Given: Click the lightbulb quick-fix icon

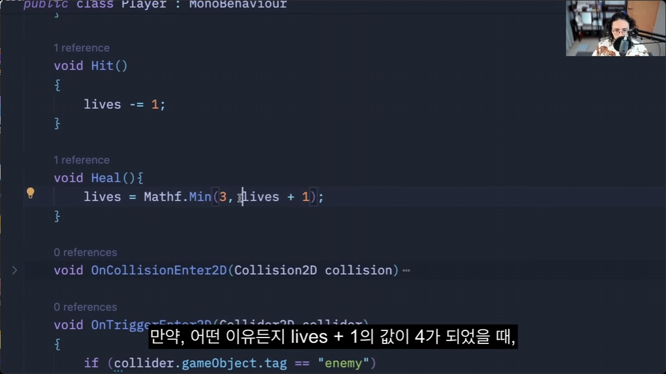Looking at the screenshot, I should click(x=31, y=193).
